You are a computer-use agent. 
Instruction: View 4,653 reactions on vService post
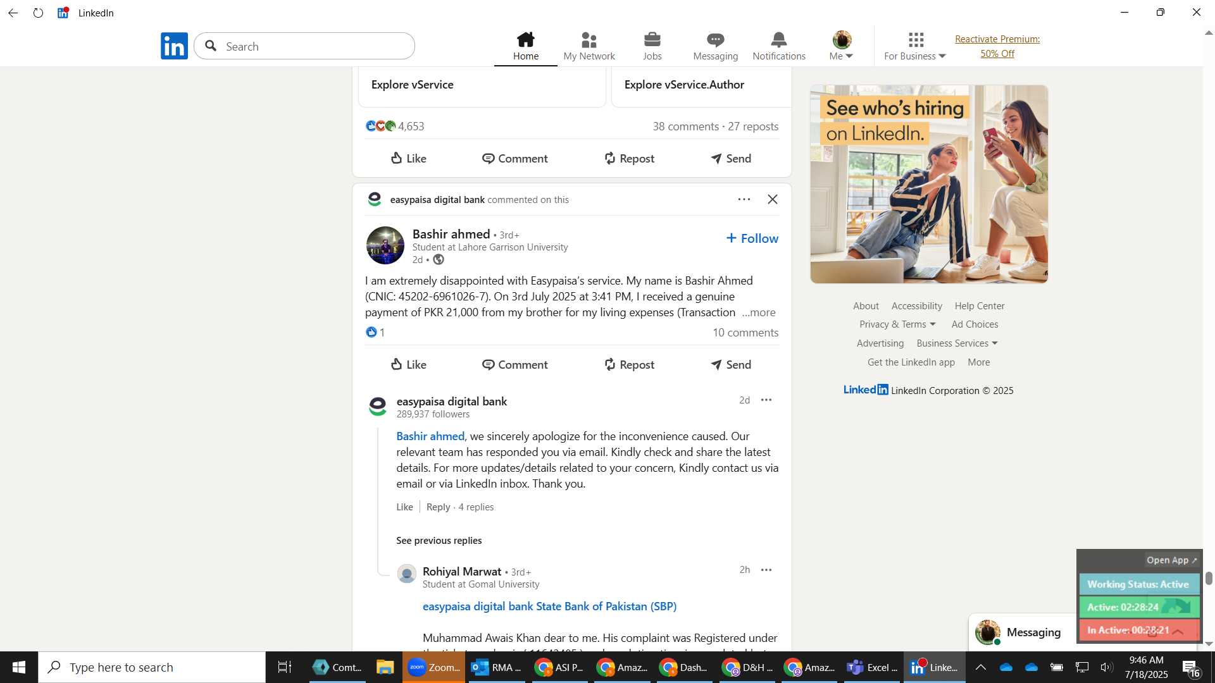(395, 126)
